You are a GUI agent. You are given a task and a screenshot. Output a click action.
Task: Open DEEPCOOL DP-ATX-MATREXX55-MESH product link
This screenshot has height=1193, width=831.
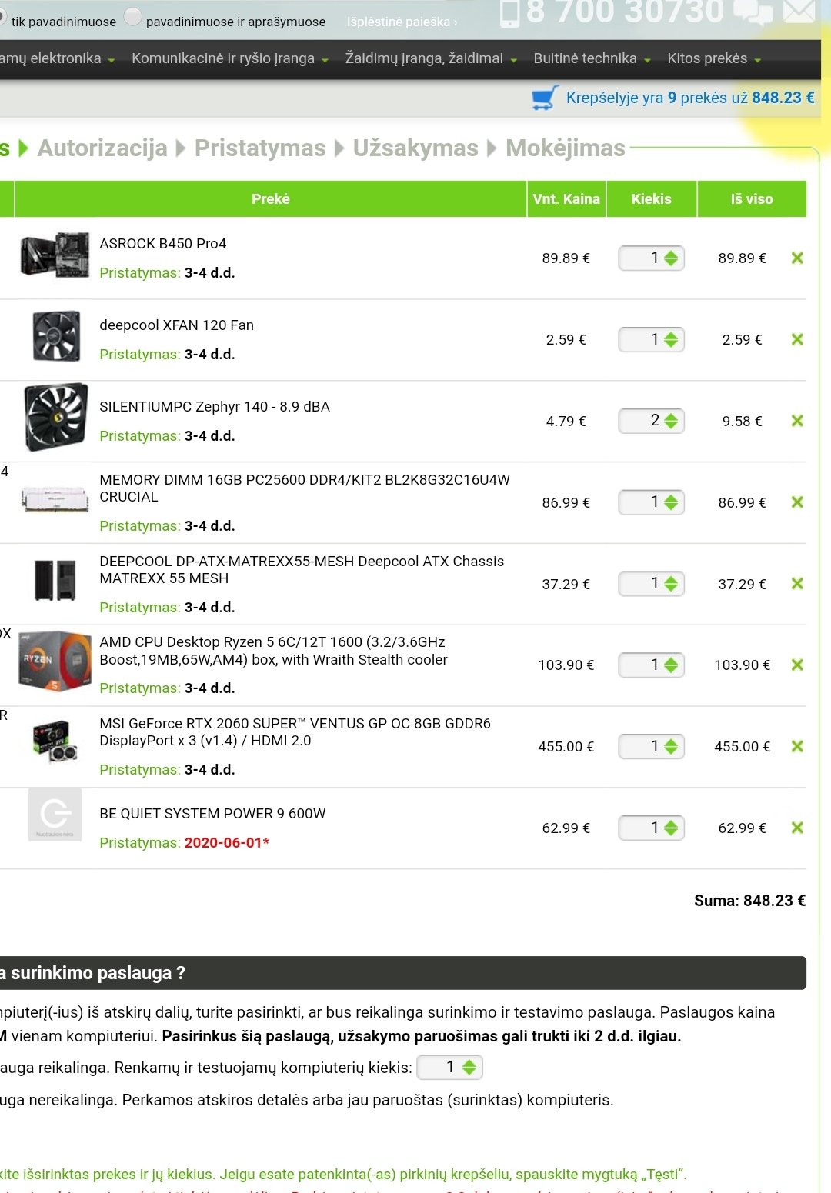(x=302, y=570)
